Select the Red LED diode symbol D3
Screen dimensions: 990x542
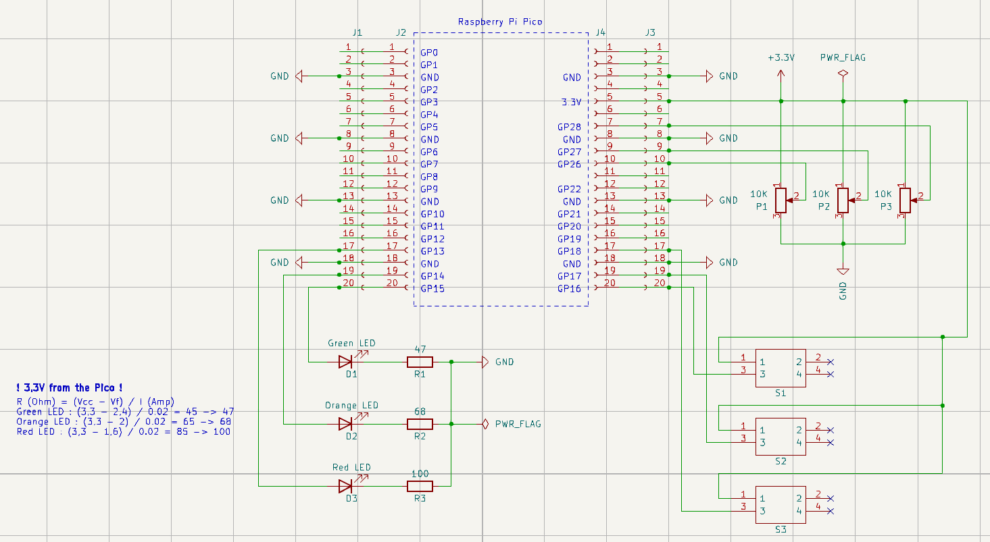tap(345, 486)
